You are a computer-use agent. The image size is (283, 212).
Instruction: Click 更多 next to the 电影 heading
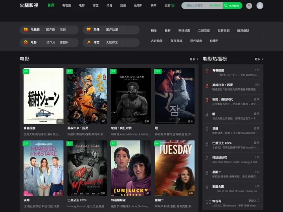[x=194, y=59]
